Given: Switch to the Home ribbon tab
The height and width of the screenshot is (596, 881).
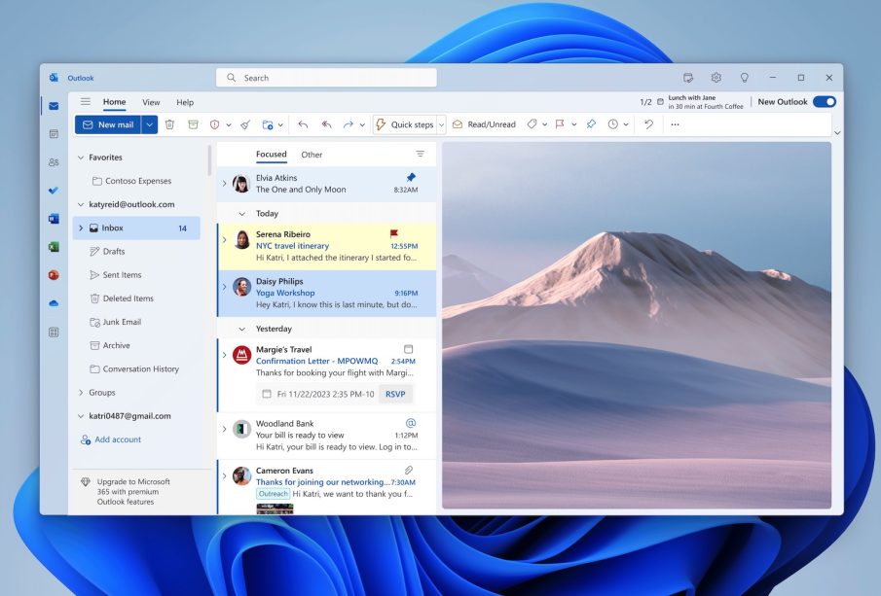Looking at the screenshot, I should 114,101.
